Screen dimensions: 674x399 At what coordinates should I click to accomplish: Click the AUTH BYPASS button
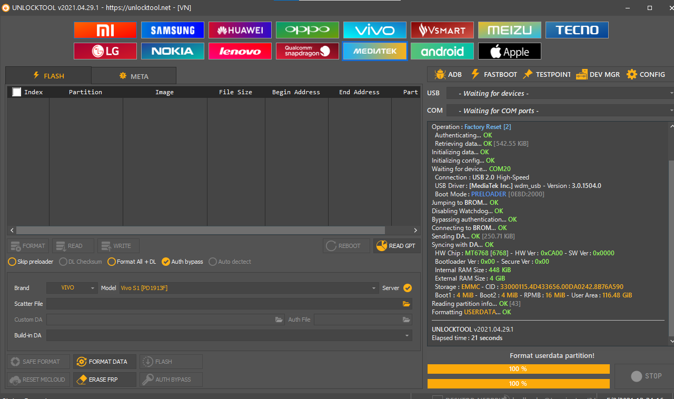coord(171,380)
